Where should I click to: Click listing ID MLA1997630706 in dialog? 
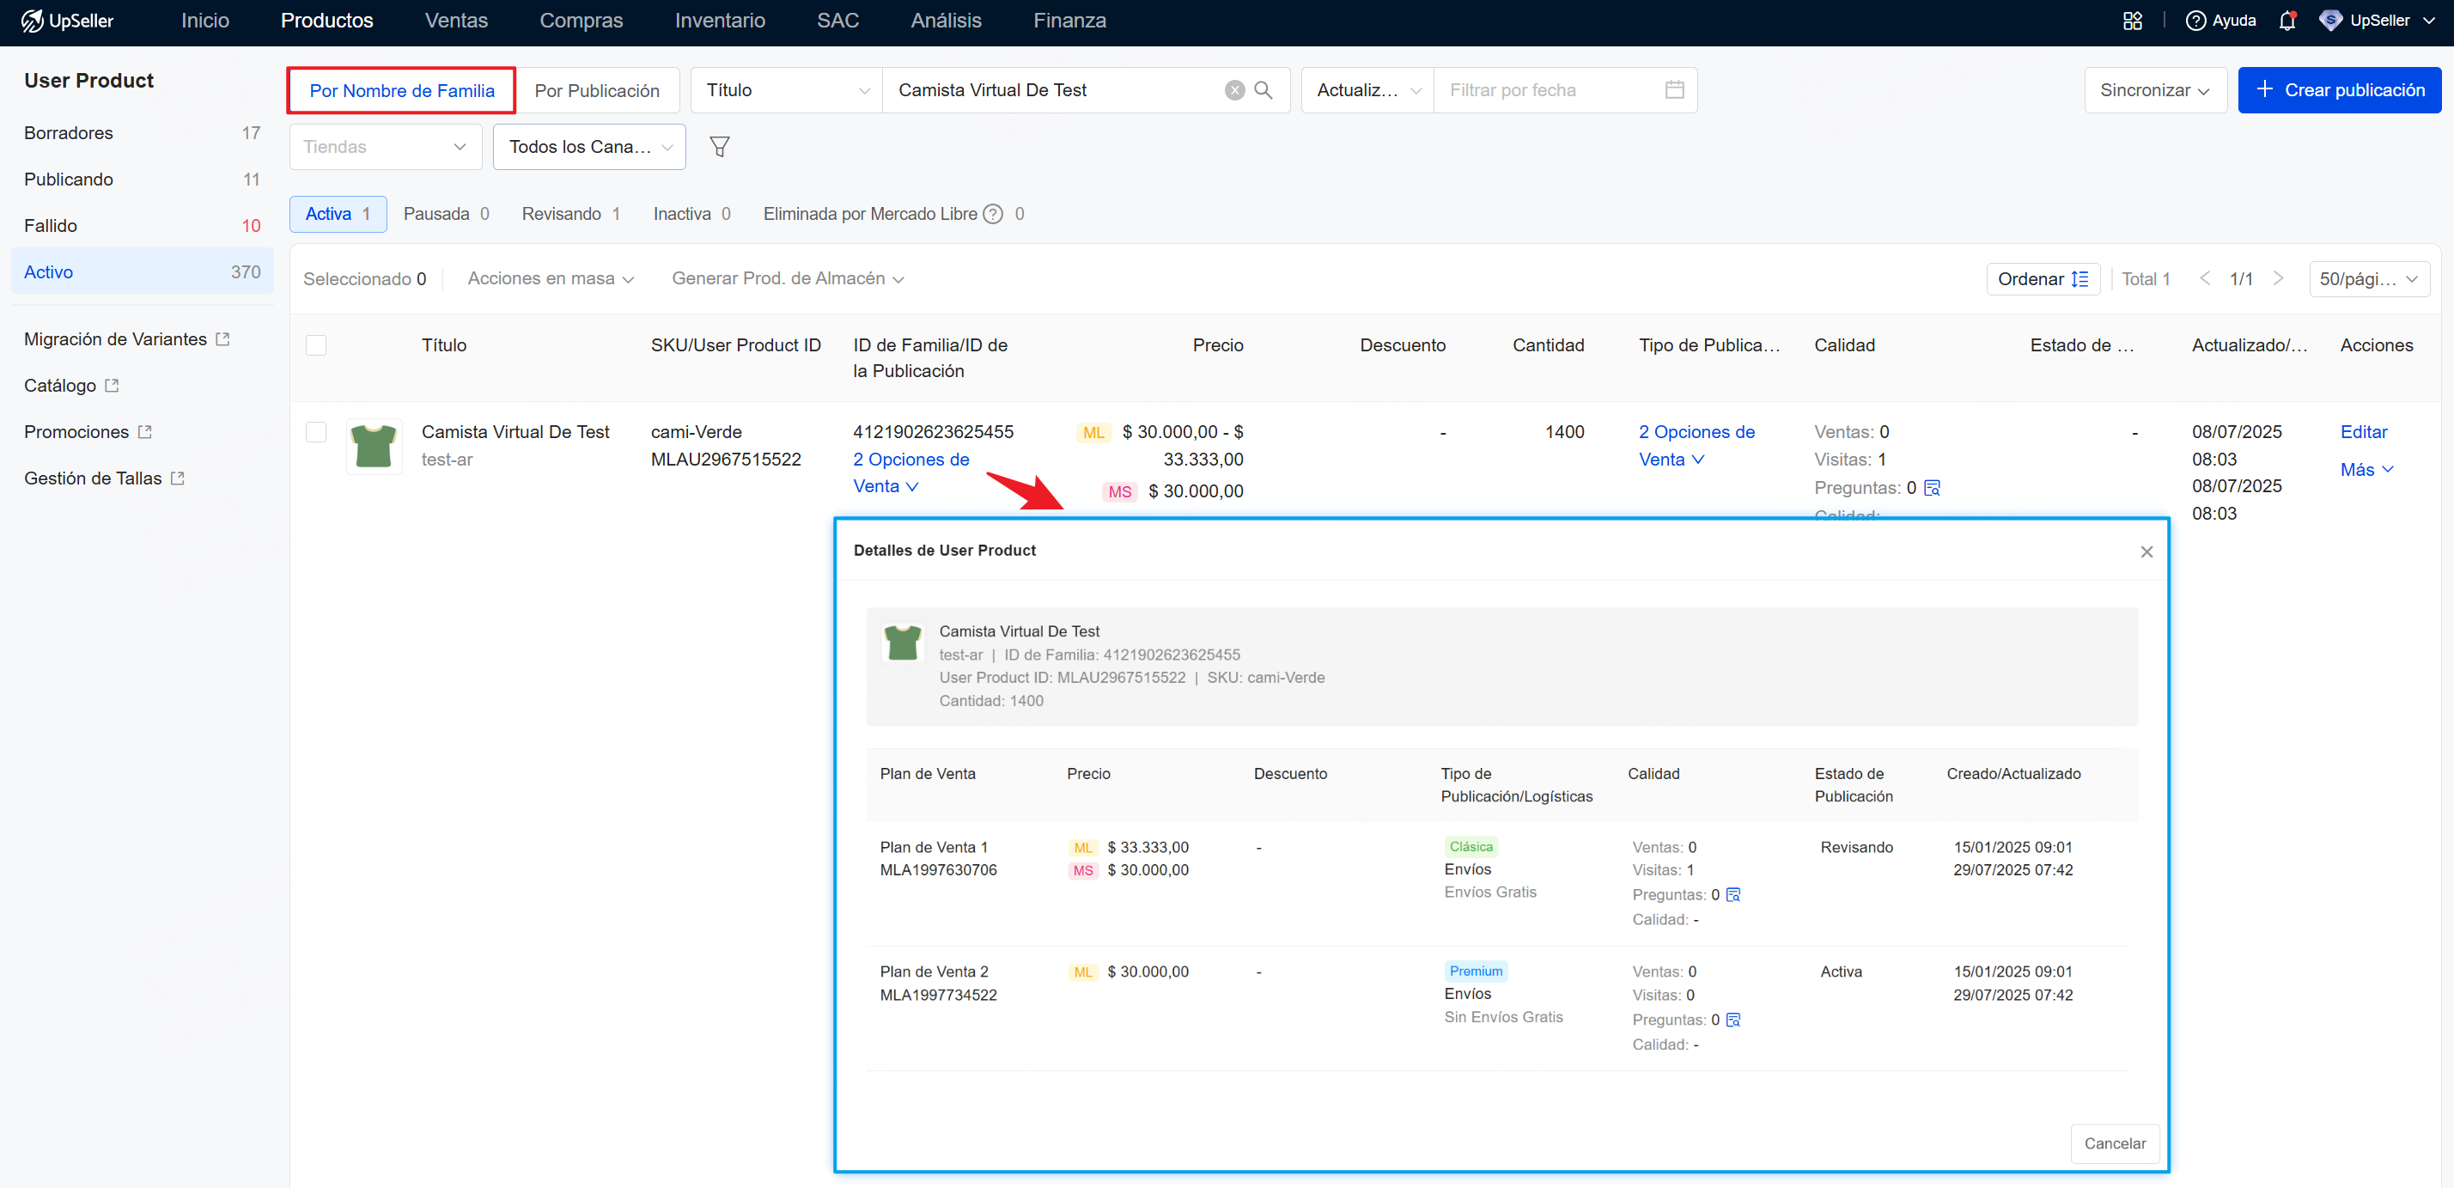tap(937, 870)
